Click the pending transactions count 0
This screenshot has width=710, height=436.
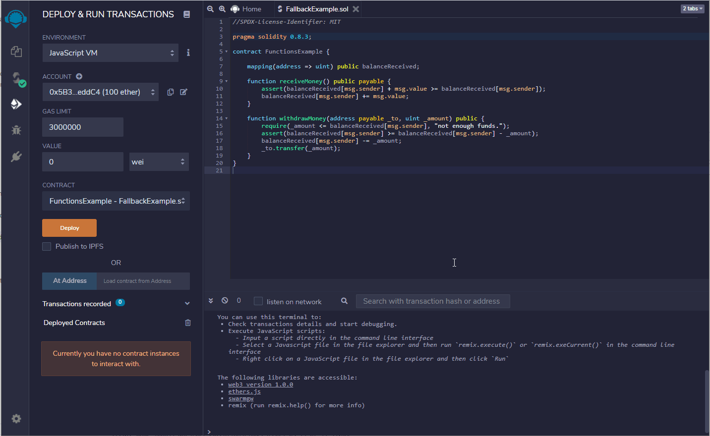239,300
